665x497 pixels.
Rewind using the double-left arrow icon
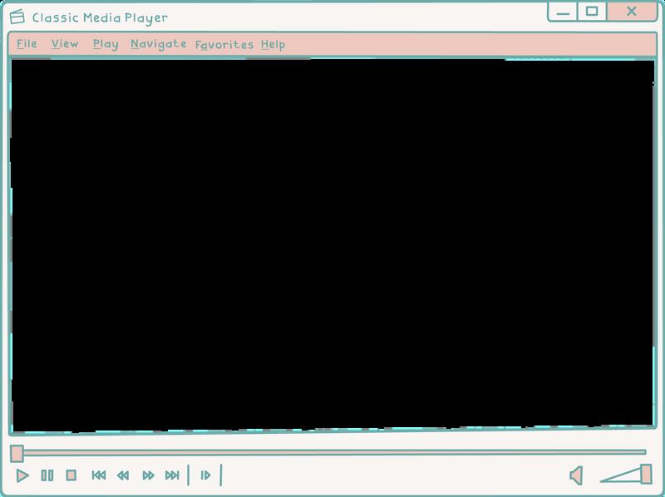(123, 475)
